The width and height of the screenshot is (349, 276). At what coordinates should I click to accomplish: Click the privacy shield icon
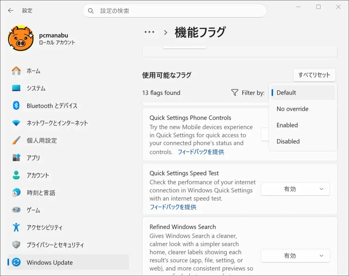(16, 245)
